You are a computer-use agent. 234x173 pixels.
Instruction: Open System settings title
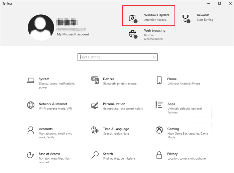(44, 79)
